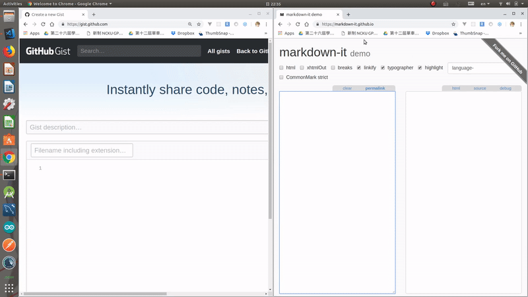The width and height of the screenshot is (528, 297).
Task: Open the en language indicator dropdown
Action: coord(485,4)
